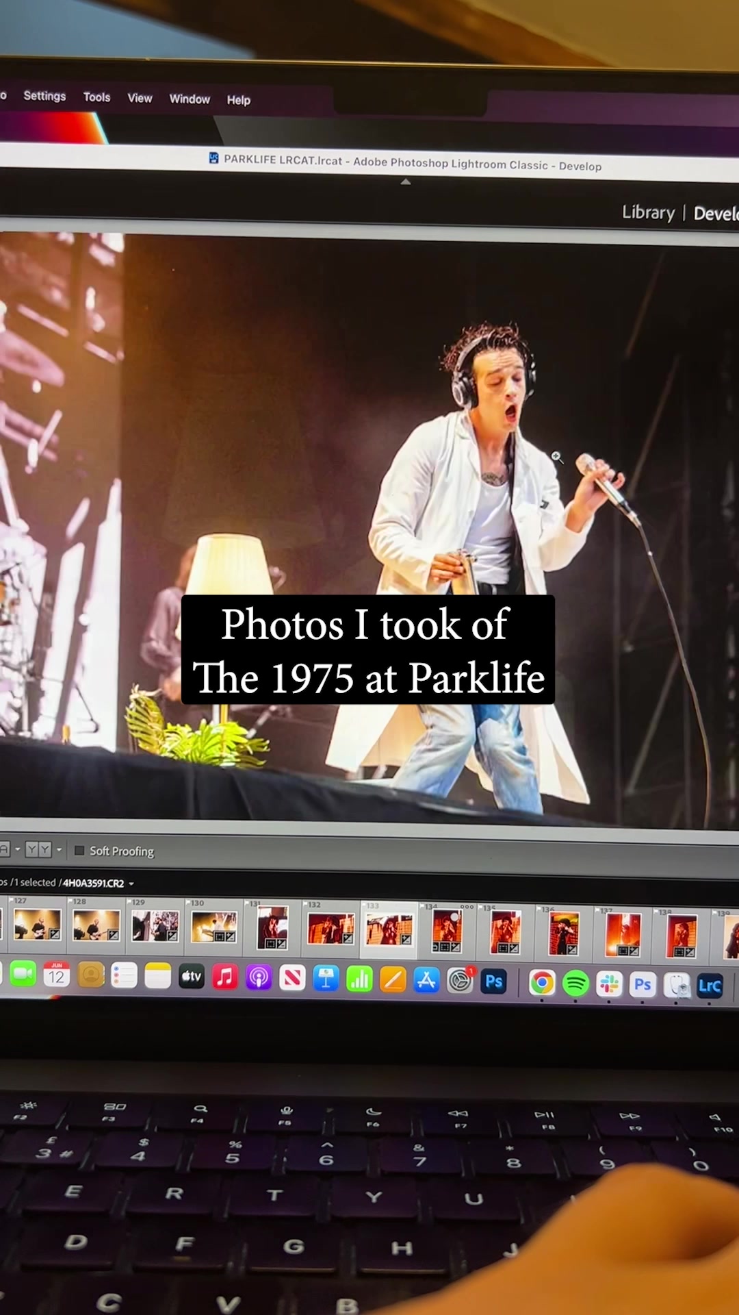Click the adjustments badge on thumbnail 127
This screenshot has height=1315, width=739.
tap(55, 934)
